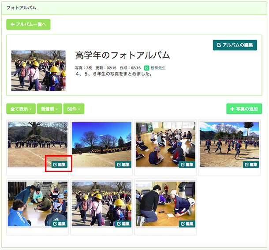269x250 pixels.
Task: Click 編集 icon on the playground lineup photo
Action: [x=60, y=164]
